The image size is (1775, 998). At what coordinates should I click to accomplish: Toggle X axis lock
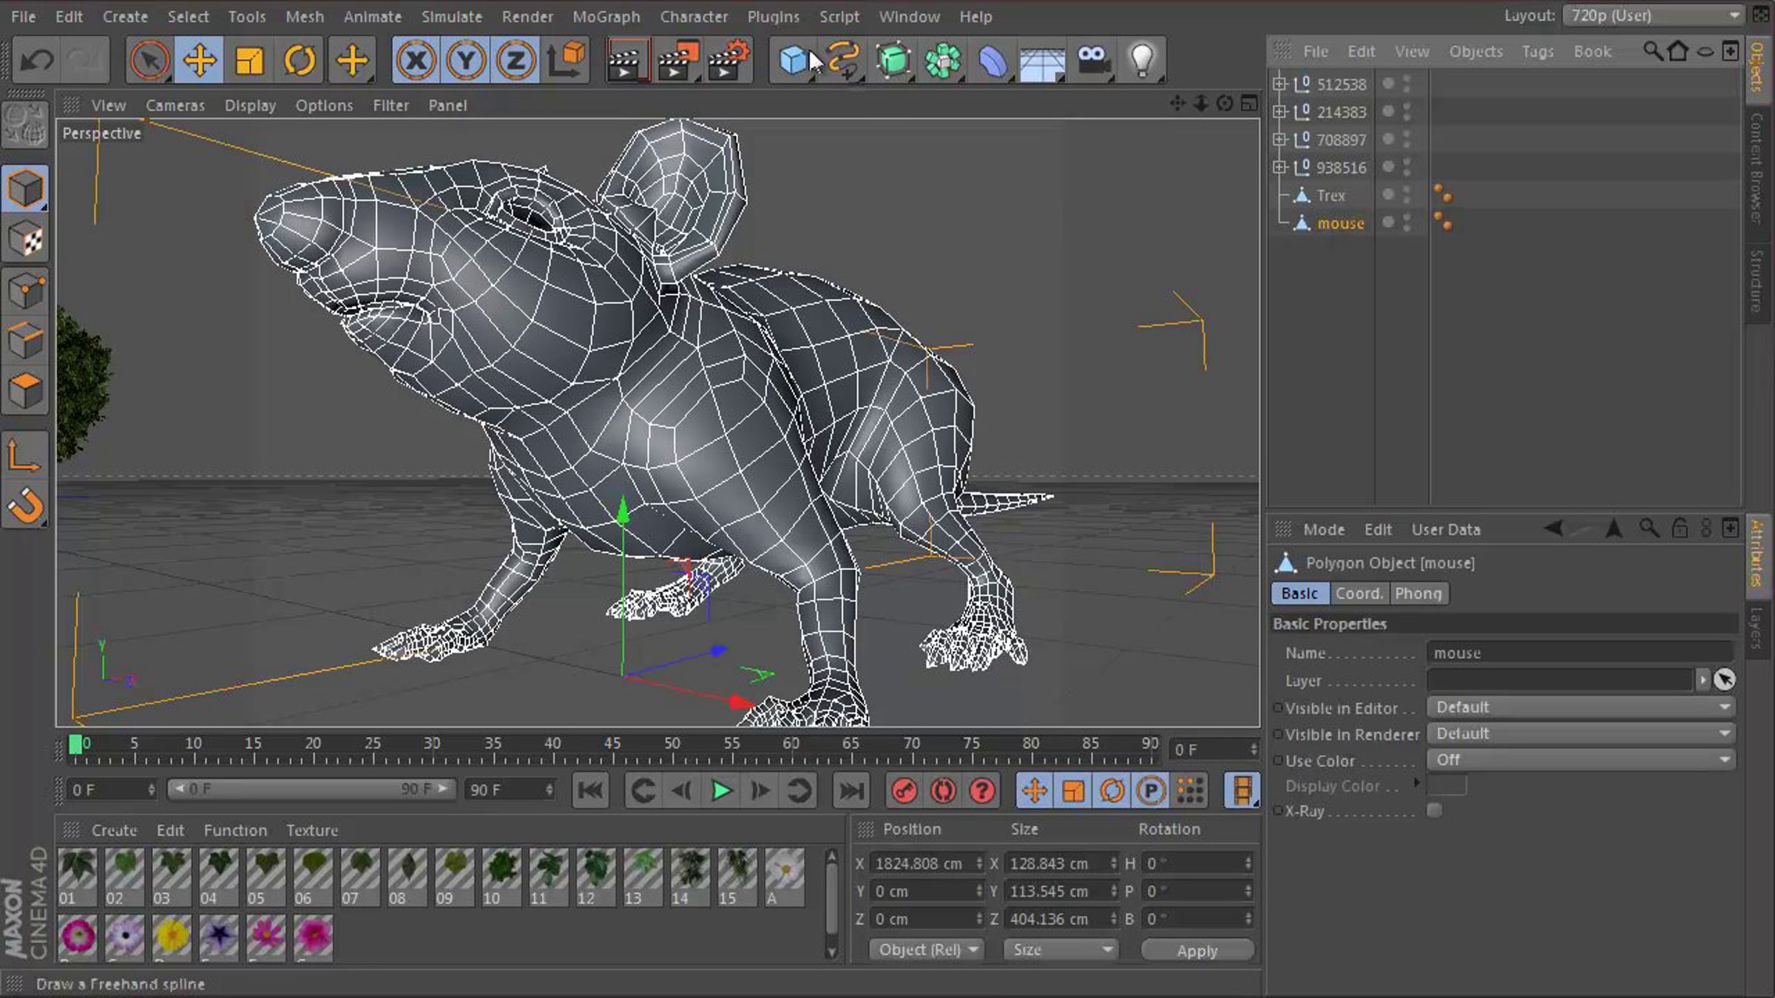[416, 60]
